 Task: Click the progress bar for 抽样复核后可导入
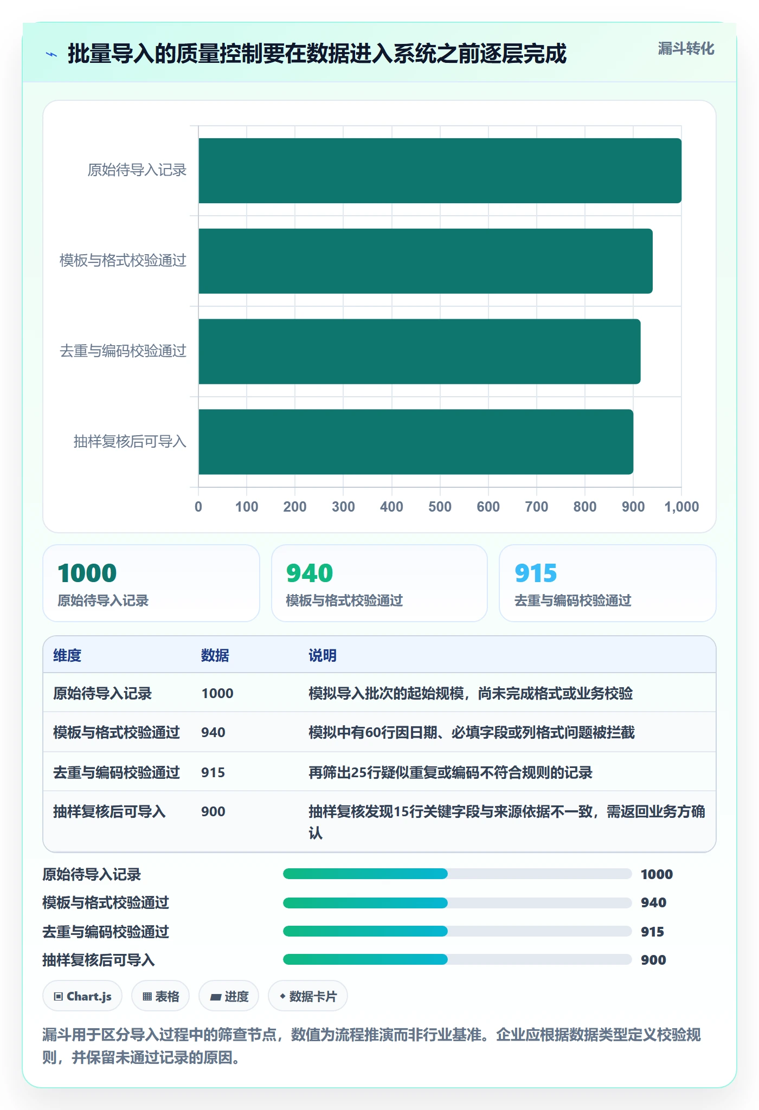[x=457, y=959]
